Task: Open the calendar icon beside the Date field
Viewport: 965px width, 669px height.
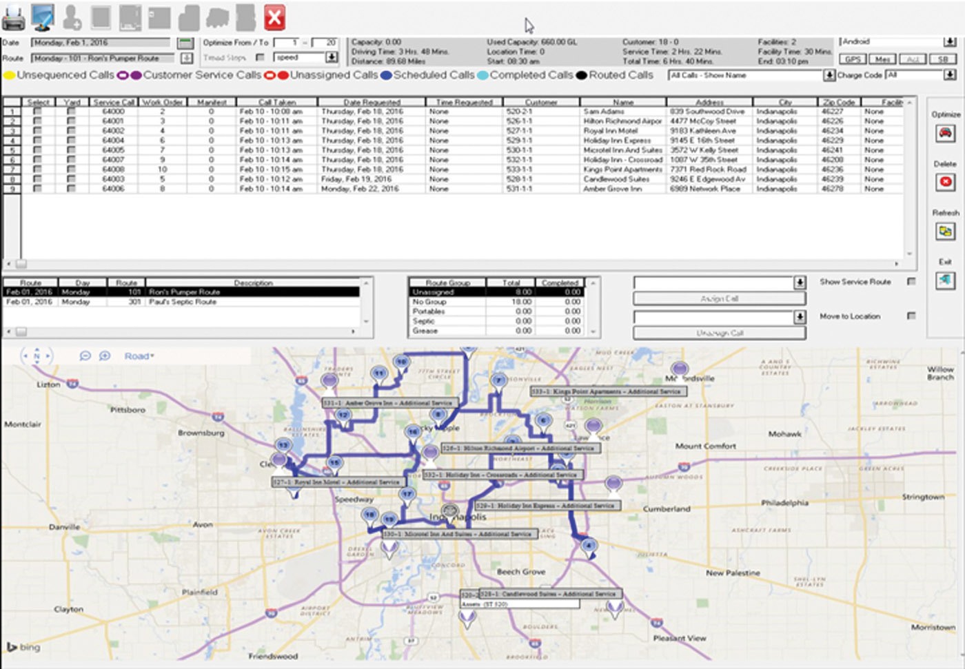Action: 185,43
